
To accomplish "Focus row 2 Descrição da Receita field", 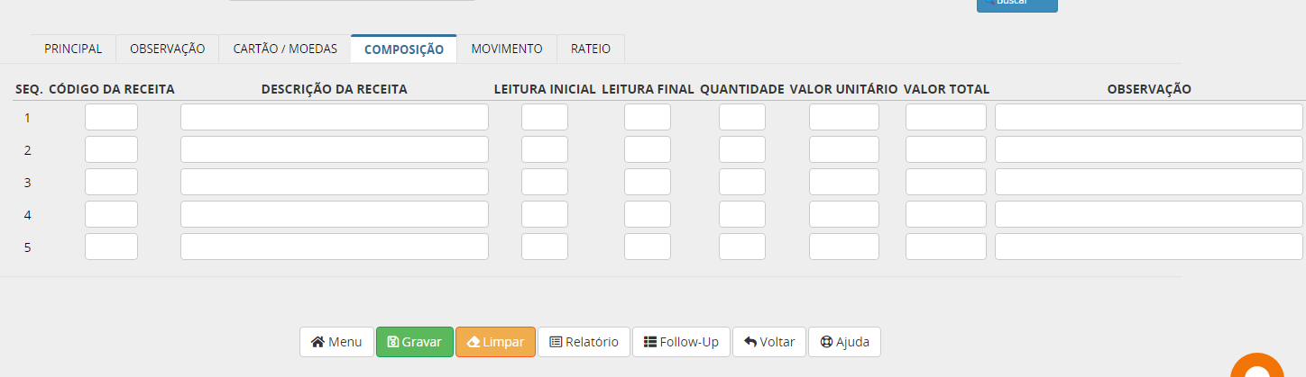I will tap(334, 149).
